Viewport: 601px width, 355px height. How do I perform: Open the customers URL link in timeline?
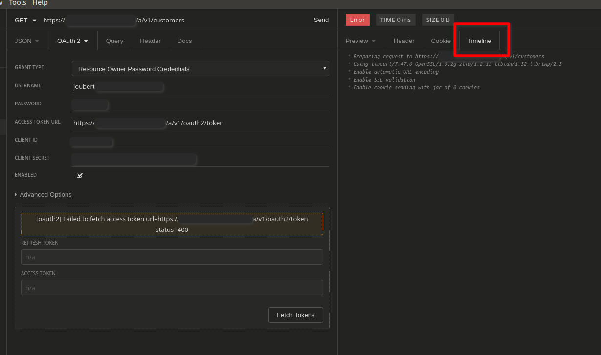(x=479, y=57)
